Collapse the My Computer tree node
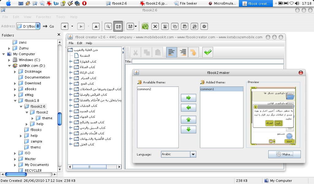Viewport: 314px width, 184px height. coord(4,54)
